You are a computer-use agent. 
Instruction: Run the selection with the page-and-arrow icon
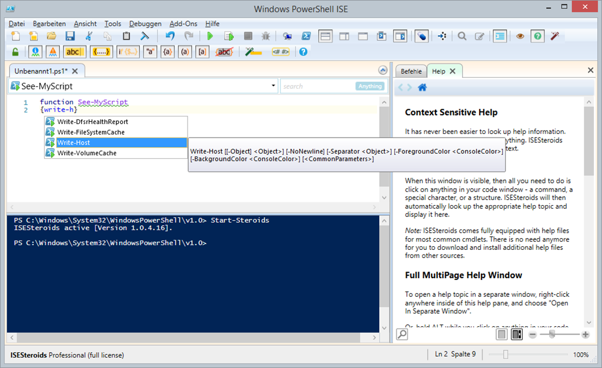point(229,36)
